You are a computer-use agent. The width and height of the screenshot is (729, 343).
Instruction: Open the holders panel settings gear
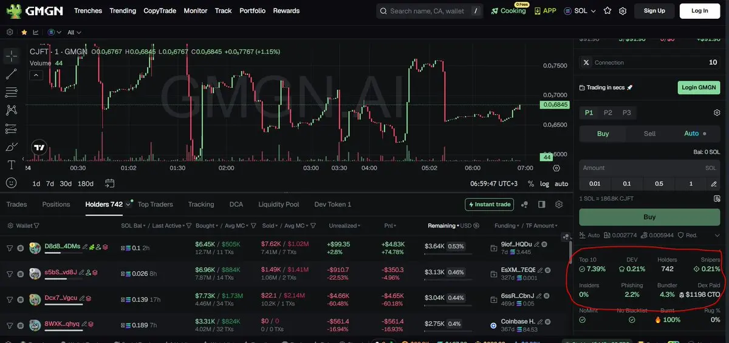[x=559, y=205]
